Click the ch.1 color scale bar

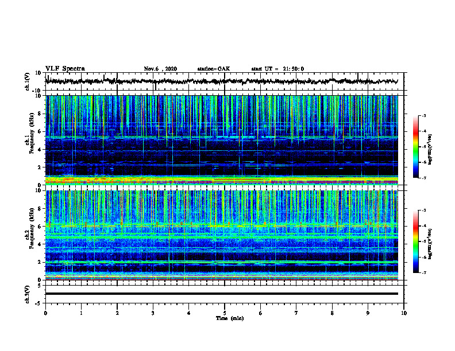415,147
